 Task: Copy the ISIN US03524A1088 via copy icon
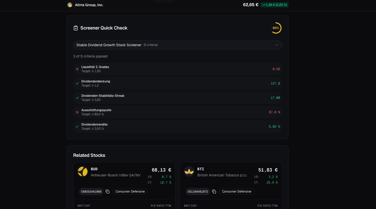tap(108, 192)
